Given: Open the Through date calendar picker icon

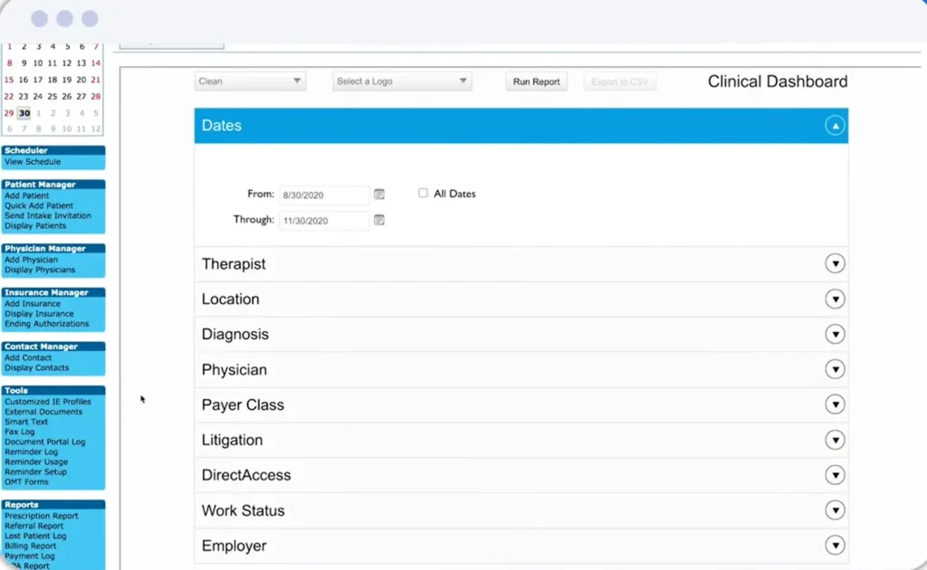Looking at the screenshot, I should pos(379,220).
